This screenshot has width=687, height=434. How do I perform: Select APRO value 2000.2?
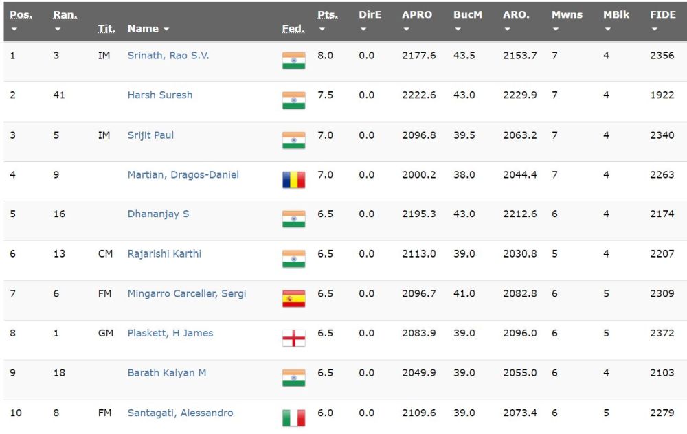click(x=419, y=174)
